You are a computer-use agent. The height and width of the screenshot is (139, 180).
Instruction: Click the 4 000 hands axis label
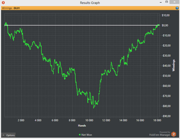point(38,120)
